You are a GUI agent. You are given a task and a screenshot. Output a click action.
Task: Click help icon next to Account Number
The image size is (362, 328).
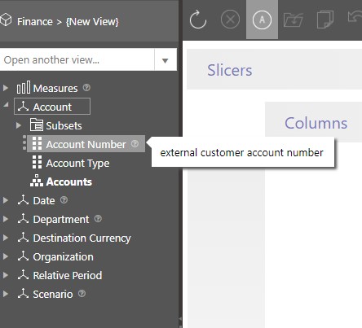point(135,143)
